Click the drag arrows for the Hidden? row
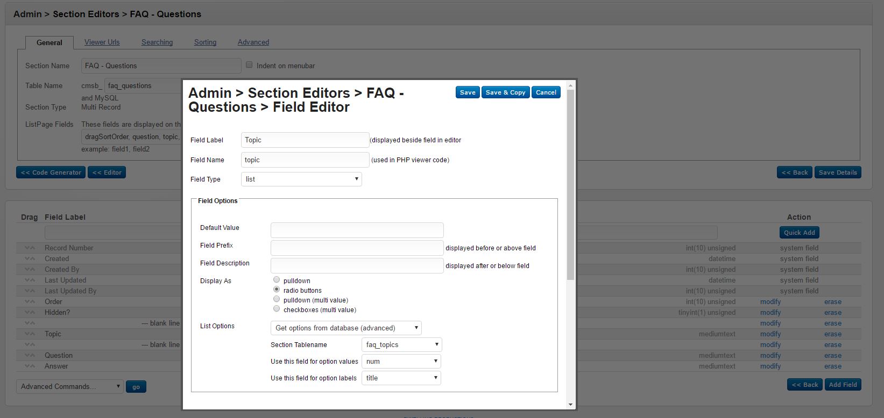This screenshot has height=418, width=884. click(x=30, y=313)
